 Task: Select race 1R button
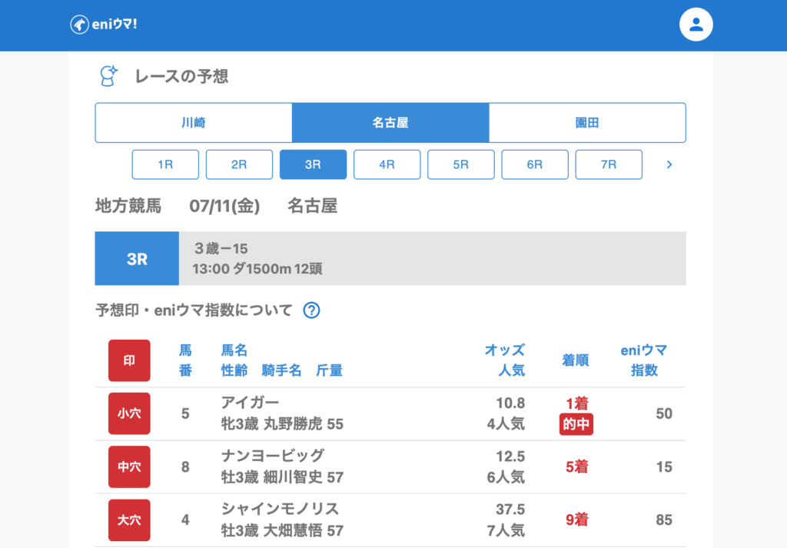(x=165, y=164)
